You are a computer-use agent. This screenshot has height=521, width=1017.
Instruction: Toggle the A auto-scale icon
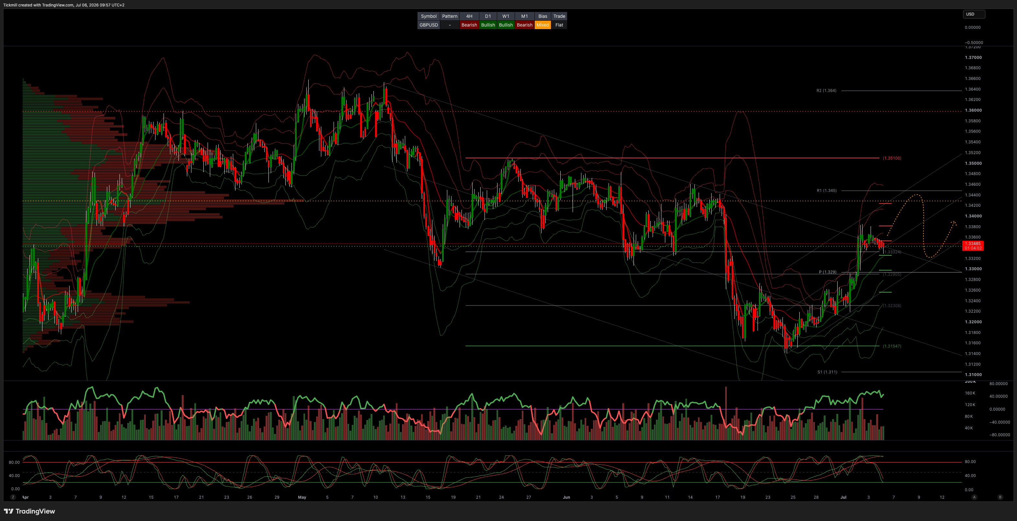974,497
